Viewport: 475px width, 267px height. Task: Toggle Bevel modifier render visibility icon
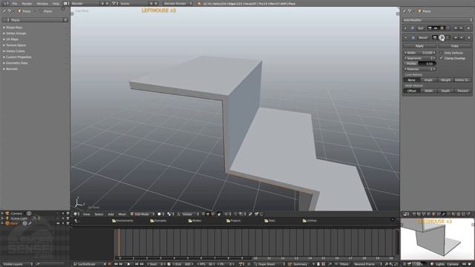tap(435, 38)
